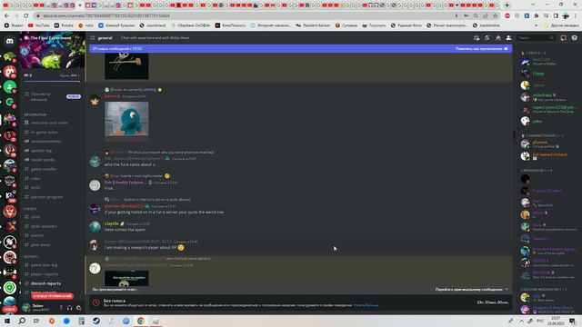
Task: Open the welcome-and-rules channel
Action: 49,123
